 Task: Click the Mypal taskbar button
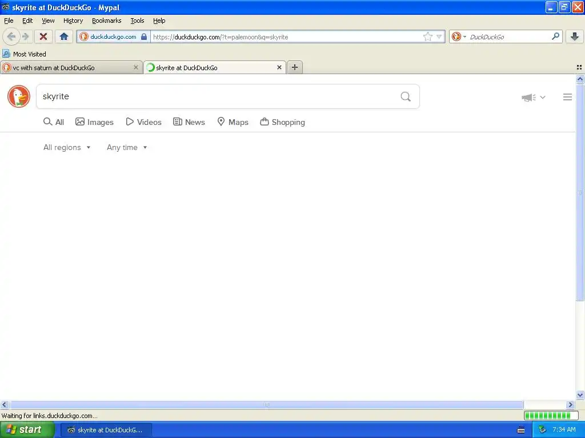click(x=106, y=430)
